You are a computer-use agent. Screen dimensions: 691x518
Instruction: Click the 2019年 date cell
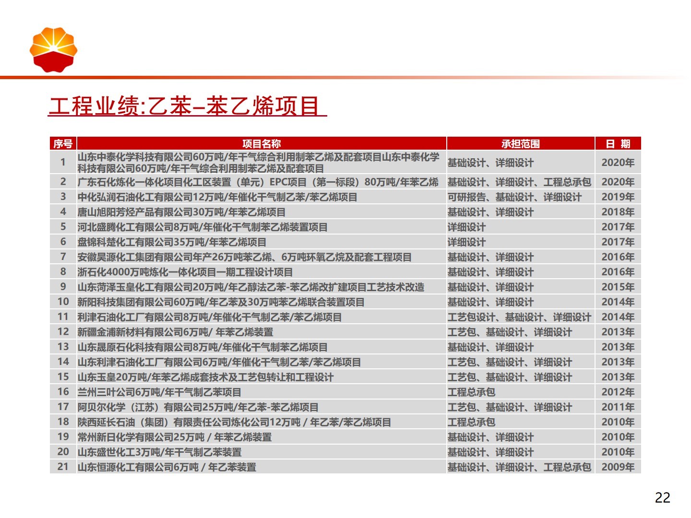618,197
